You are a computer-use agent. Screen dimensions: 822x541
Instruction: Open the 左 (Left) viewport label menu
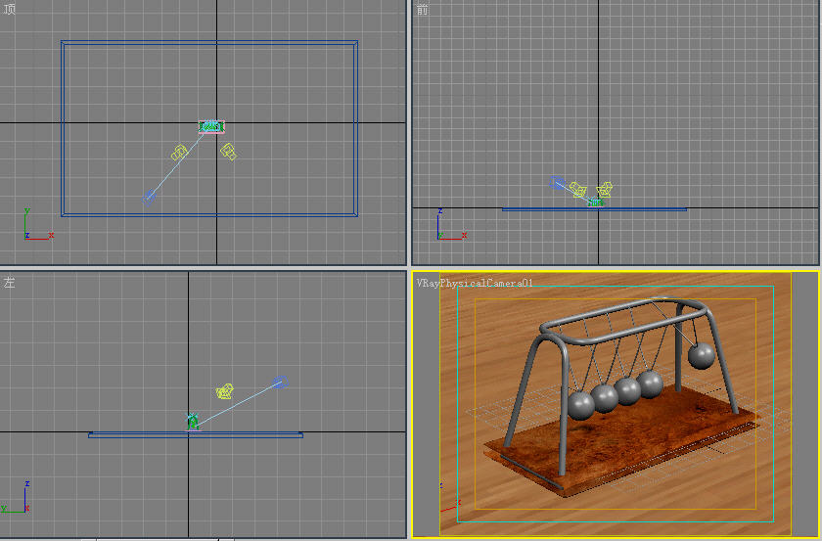point(9,283)
